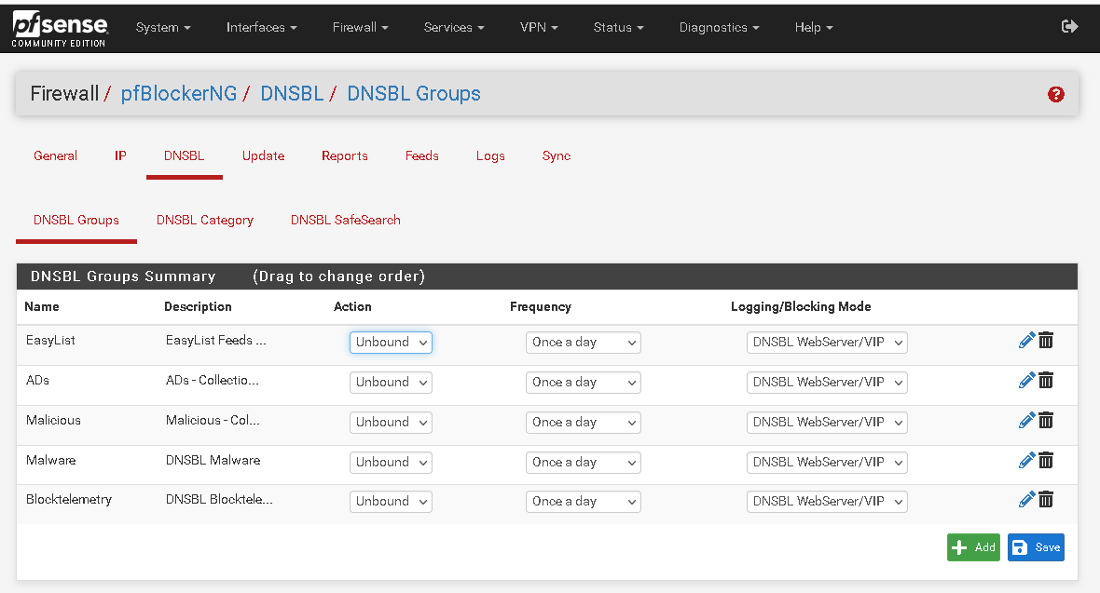Open Action dropdown for Blocktelemetry row
This screenshot has height=593, width=1100.
391,501
